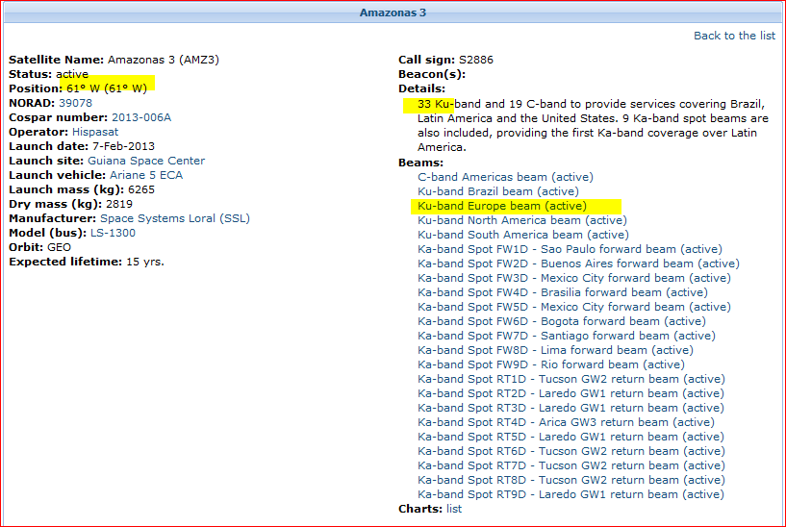The width and height of the screenshot is (786, 527).
Task: Open highlighted Ku-band Europe beam link
Action: (x=501, y=206)
